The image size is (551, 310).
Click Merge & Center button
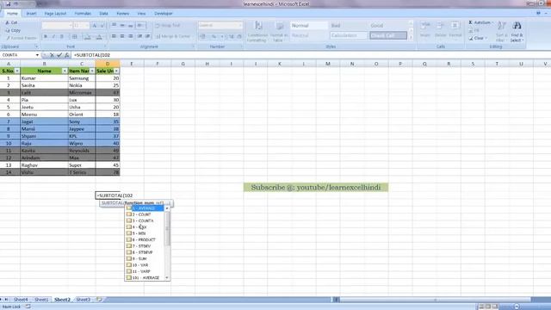click(x=173, y=36)
